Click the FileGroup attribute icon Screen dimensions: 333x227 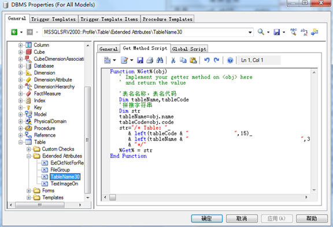pos(45,170)
